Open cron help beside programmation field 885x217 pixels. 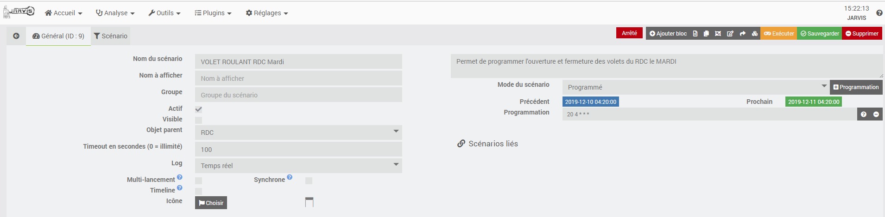click(x=864, y=114)
